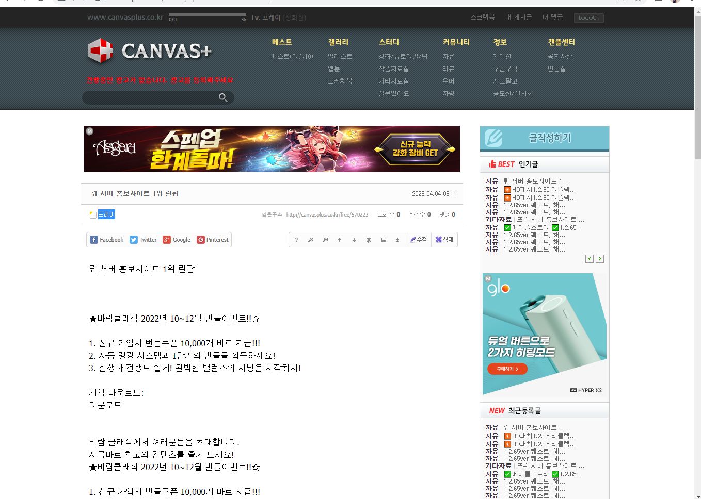
Task: Click the LOGOUT button
Action: tap(589, 18)
